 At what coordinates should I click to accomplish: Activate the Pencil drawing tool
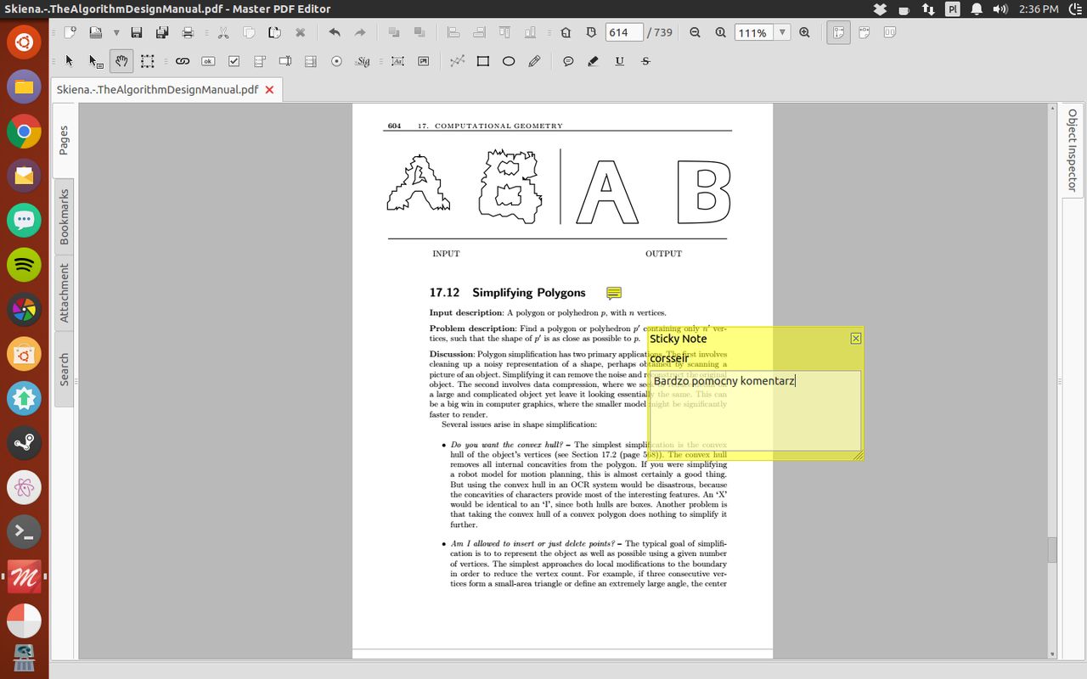click(534, 61)
